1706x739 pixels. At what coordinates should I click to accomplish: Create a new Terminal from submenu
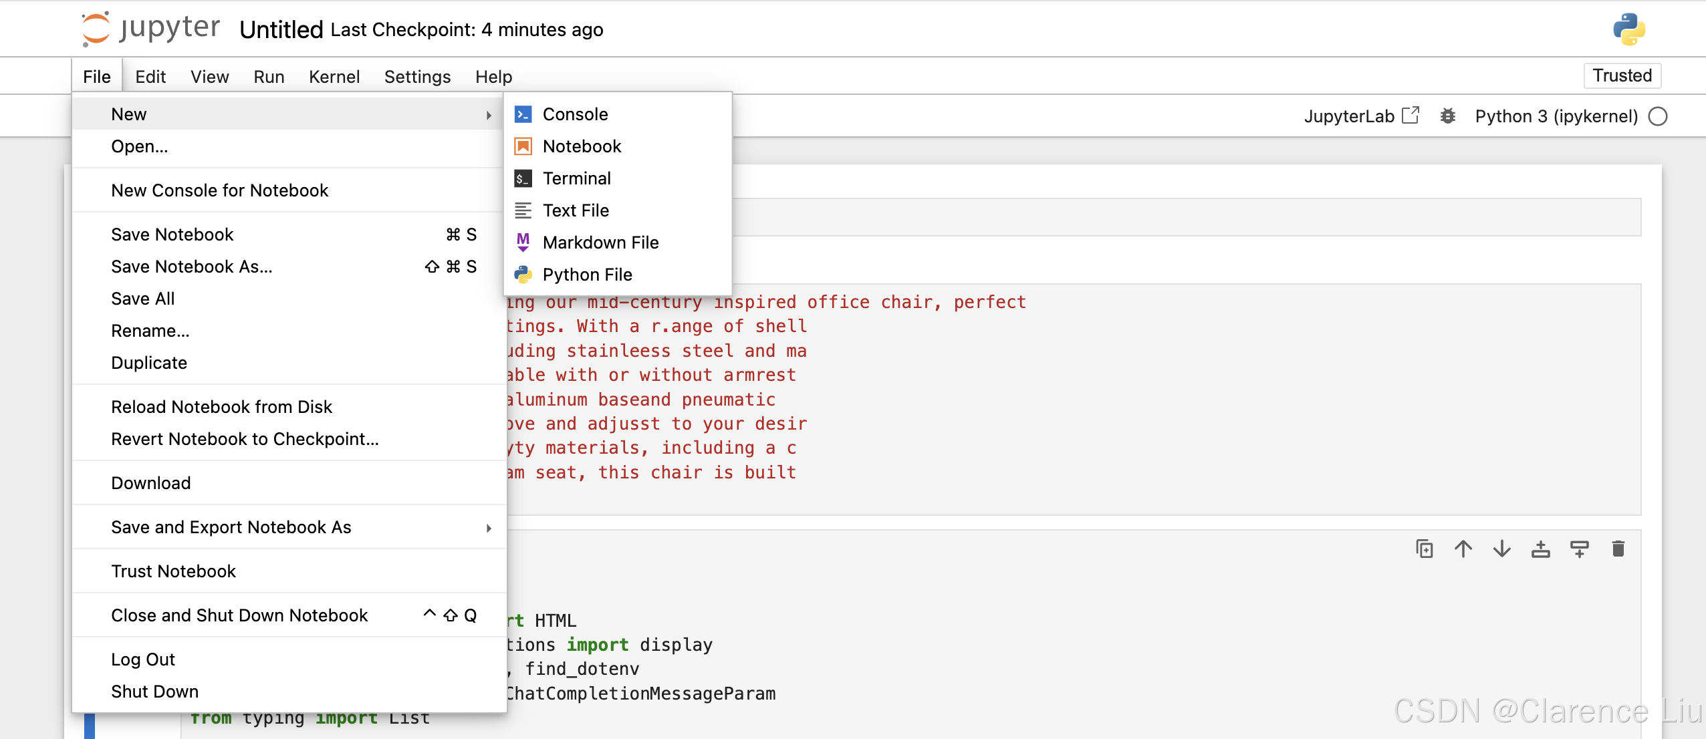point(576,178)
